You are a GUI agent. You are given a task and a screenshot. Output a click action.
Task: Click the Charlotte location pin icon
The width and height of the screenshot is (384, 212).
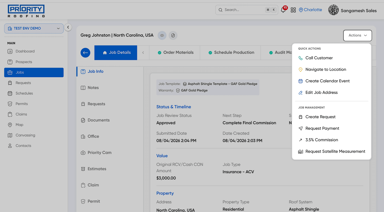(301, 10)
